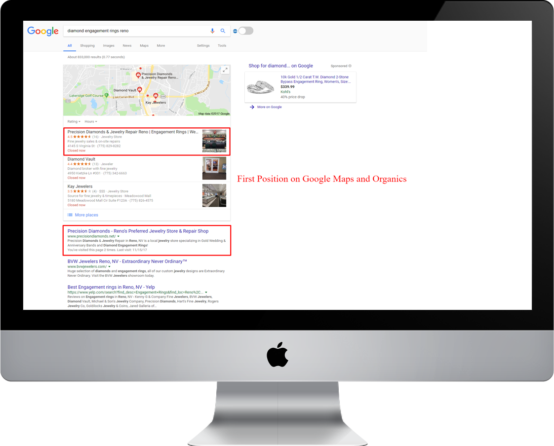The image size is (554, 446).
Task: Focus the search field containing diamond engagement rings reno
Action: [x=136, y=31]
